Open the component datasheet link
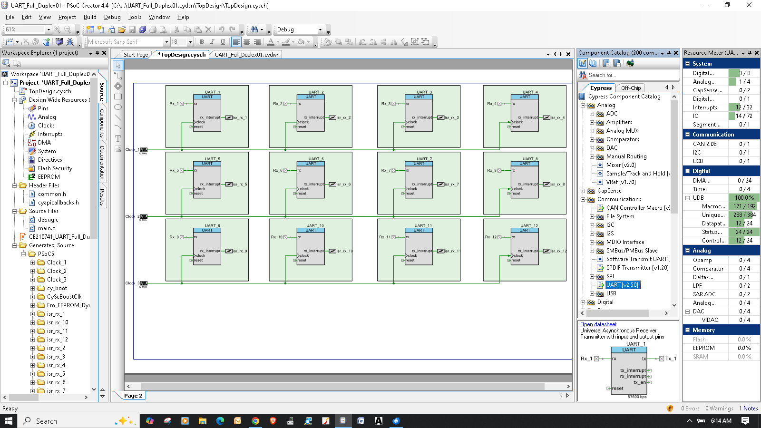The height and width of the screenshot is (428, 761). (598, 324)
